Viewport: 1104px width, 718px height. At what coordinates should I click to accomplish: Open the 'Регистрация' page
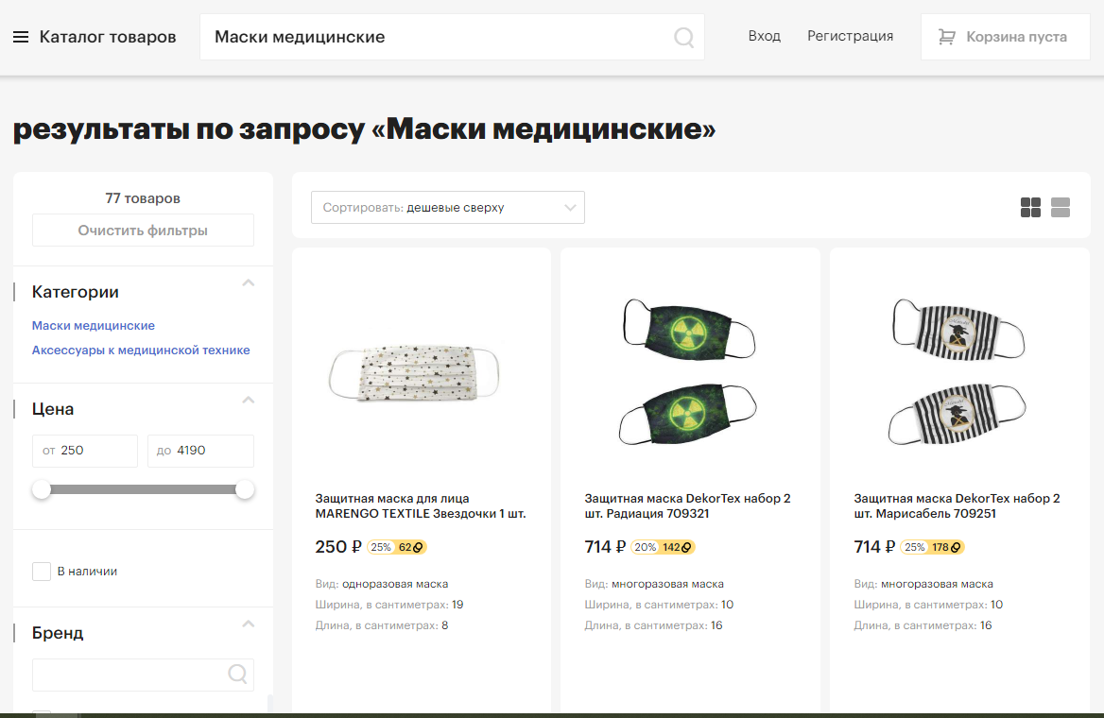(850, 36)
